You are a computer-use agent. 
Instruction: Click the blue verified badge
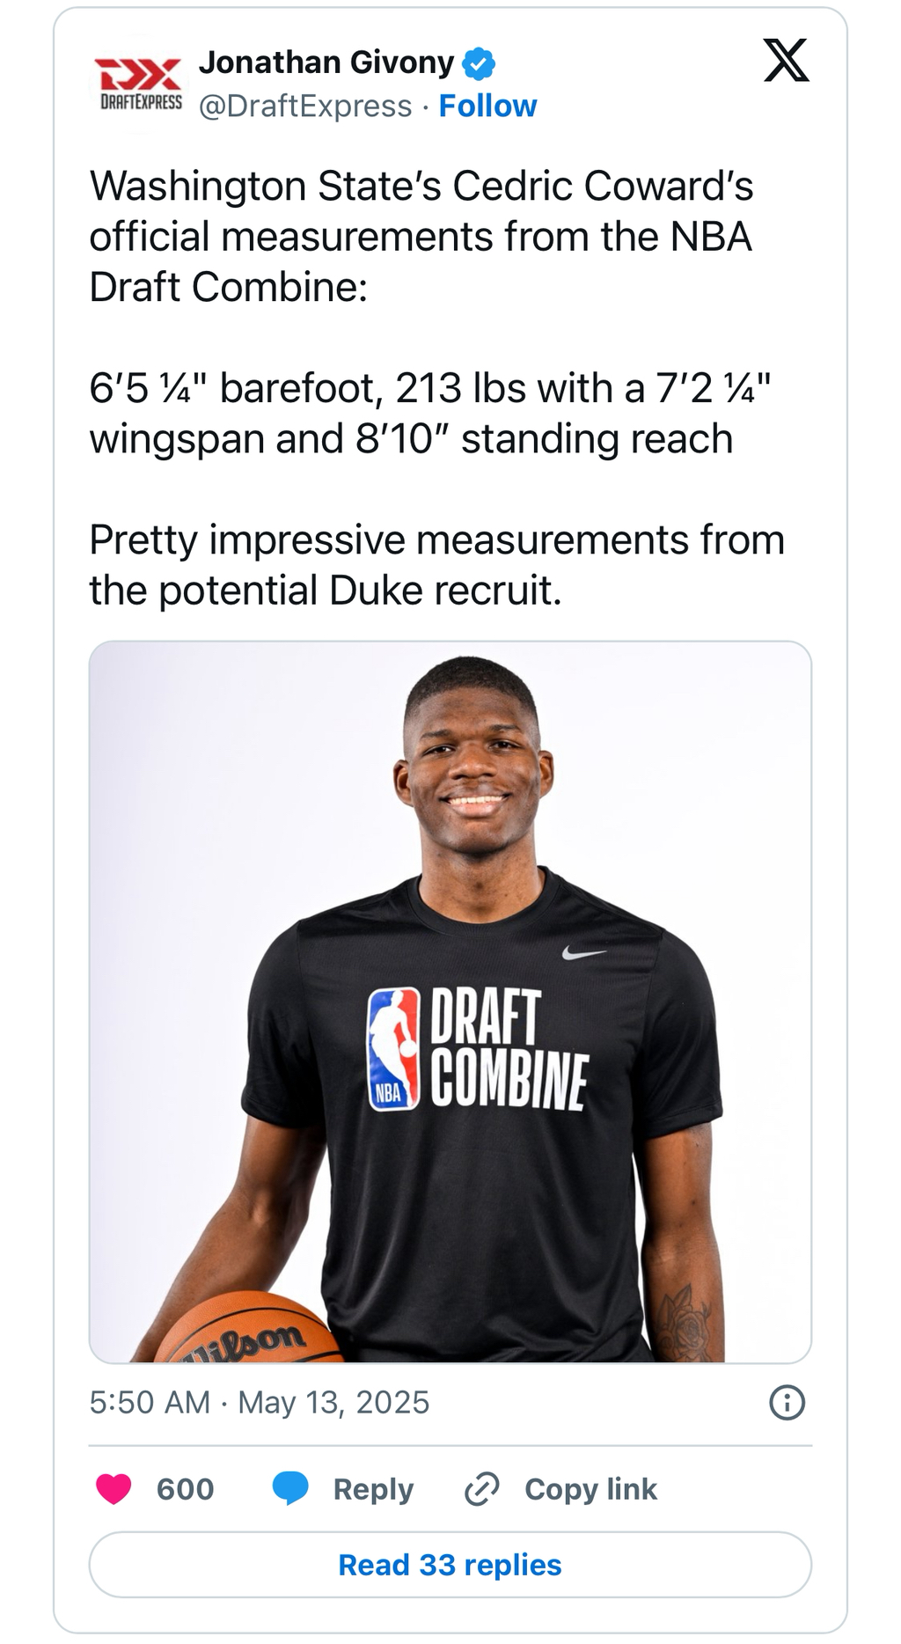pyautogui.click(x=480, y=63)
